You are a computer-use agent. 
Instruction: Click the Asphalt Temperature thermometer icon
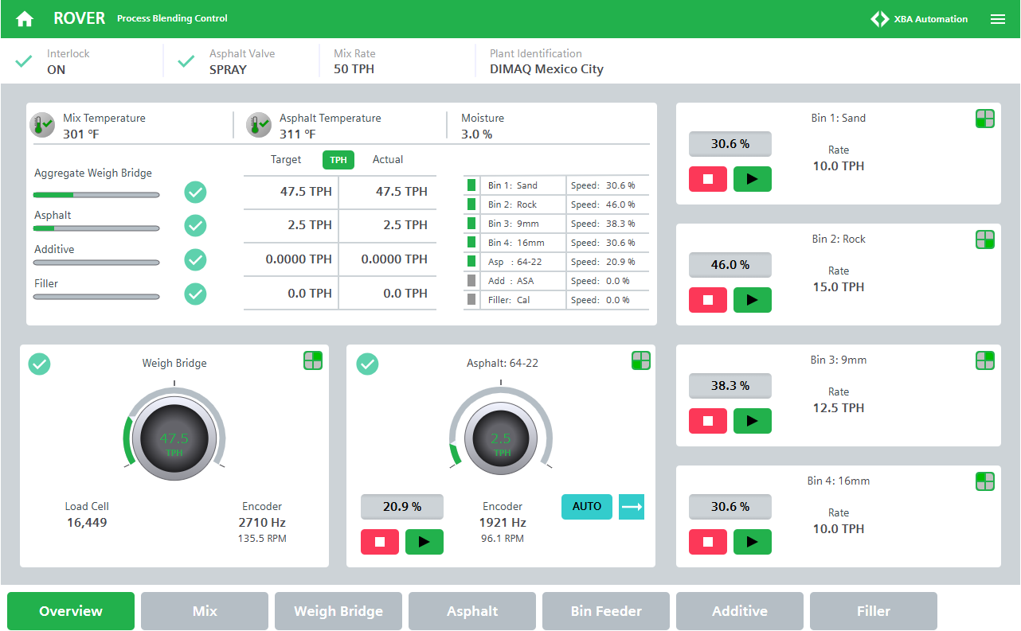(x=258, y=126)
